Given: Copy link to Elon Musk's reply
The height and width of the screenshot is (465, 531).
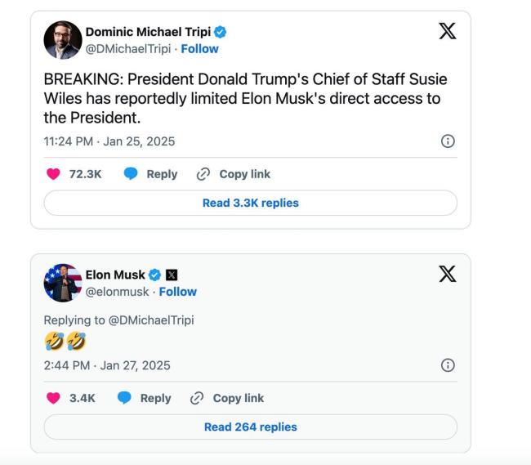Looking at the screenshot, I should click(x=228, y=398).
